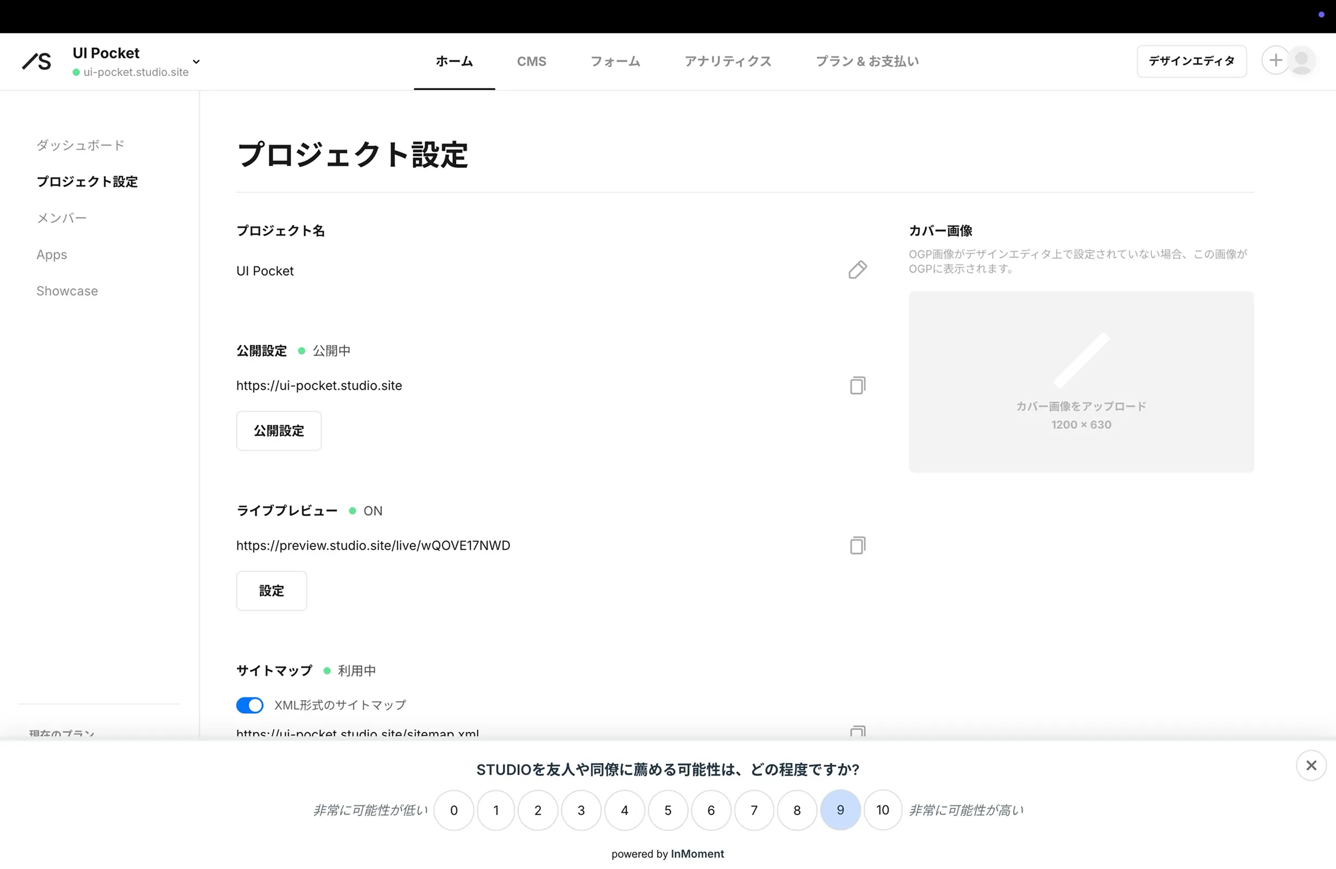Image resolution: width=1336 pixels, height=869 pixels.
Task: Switch to the ホーム tab
Action: click(x=454, y=61)
